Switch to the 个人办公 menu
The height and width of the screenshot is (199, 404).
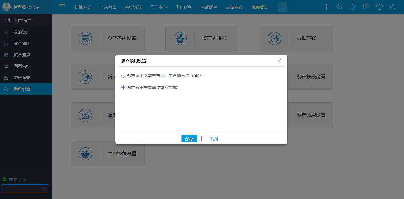click(x=108, y=7)
